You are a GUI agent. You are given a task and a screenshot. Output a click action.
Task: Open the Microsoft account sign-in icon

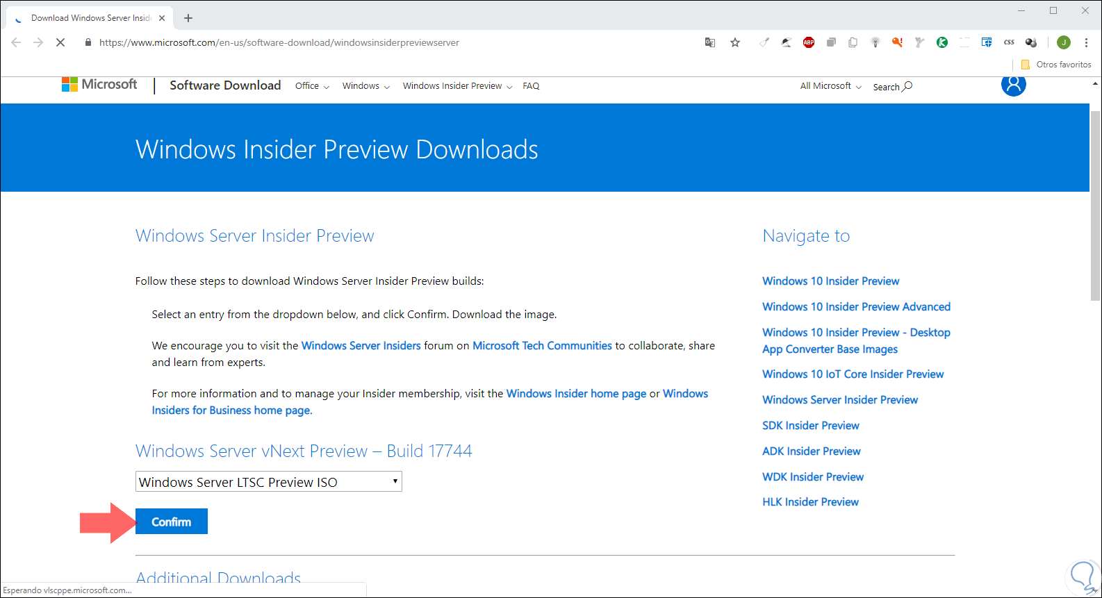click(x=1014, y=85)
